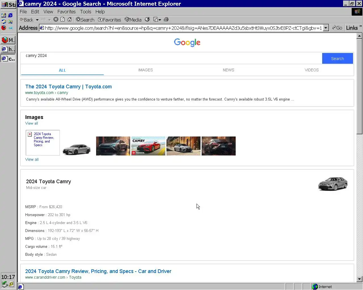Click the upper View all link under Images
Viewport: 363px width, 290px height.
pyautogui.click(x=31, y=123)
